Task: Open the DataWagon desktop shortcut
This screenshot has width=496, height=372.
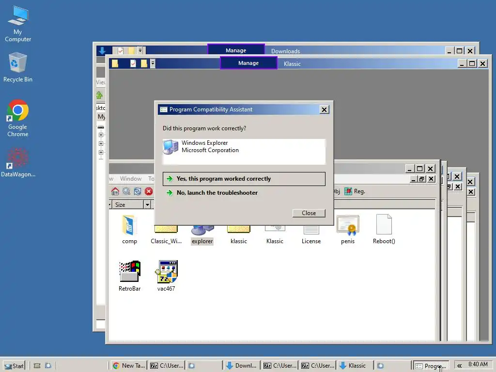Action: point(18,163)
